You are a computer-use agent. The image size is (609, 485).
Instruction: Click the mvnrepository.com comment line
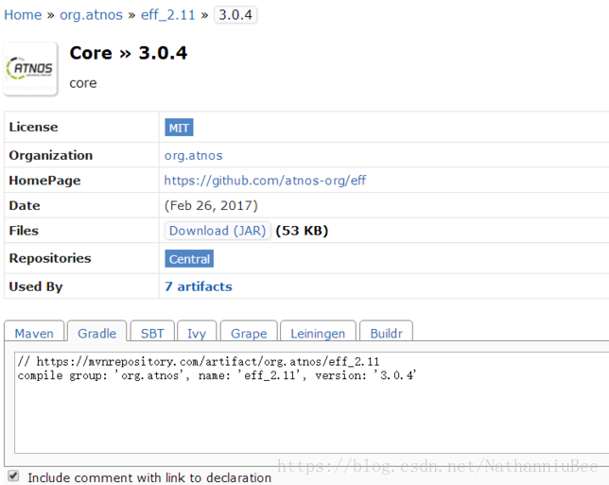point(199,361)
